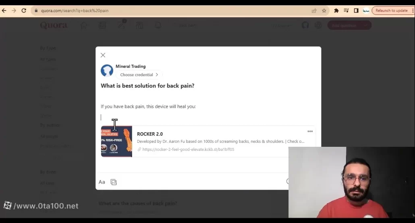Click the Relaunch to update button
Screen dimensions: 415x223
391,11
